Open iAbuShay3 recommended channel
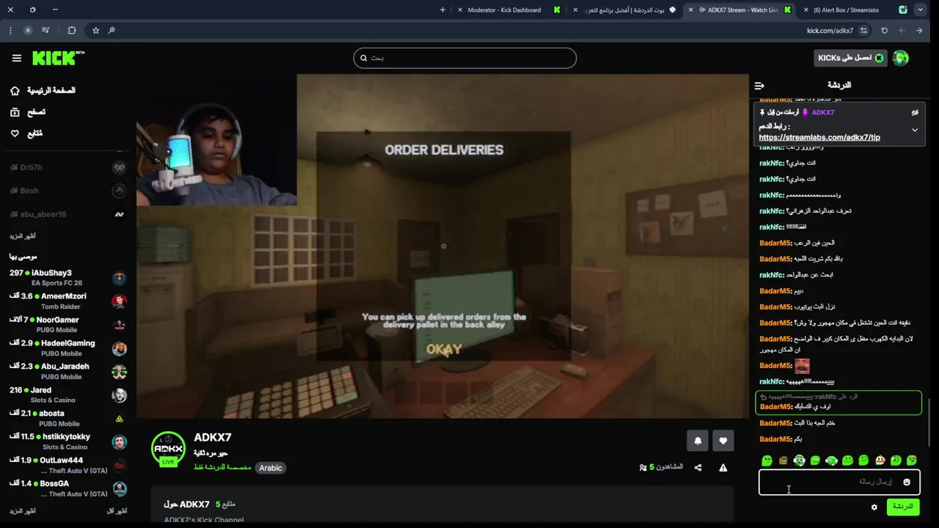Screen dimensions: 939x528 [67, 278]
